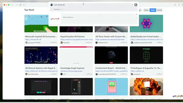Select the https://websim.ai suggestion row
This screenshot has height=103, width=183.
click(x=94, y=19)
